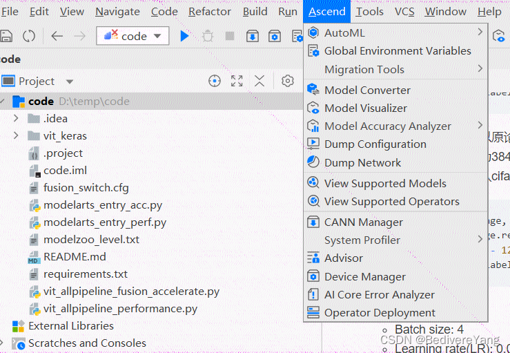This screenshot has width=510, height=353.
Task: Select the code project root folder
Action: click(x=151, y=102)
